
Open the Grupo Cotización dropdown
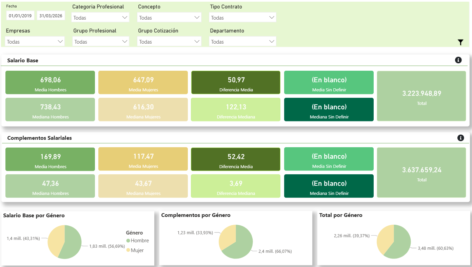pos(169,42)
